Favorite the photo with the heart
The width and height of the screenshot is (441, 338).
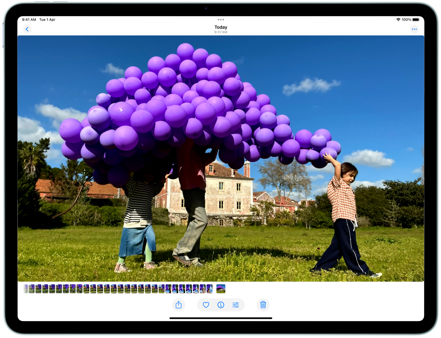click(206, 305)
